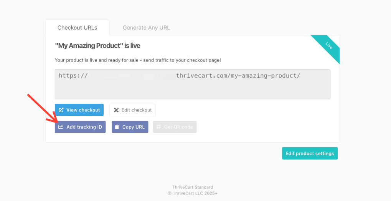Click the teal Live corner ribbon
Viewport: 391px width, 201px height.
(328, 47)
